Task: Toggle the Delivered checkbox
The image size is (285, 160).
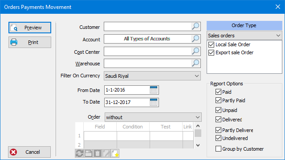Action: pyautogui.click(x=218, y=120)
